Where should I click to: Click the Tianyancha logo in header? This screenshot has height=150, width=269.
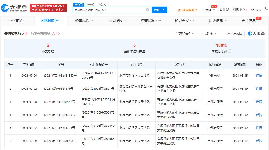(14, 8)
